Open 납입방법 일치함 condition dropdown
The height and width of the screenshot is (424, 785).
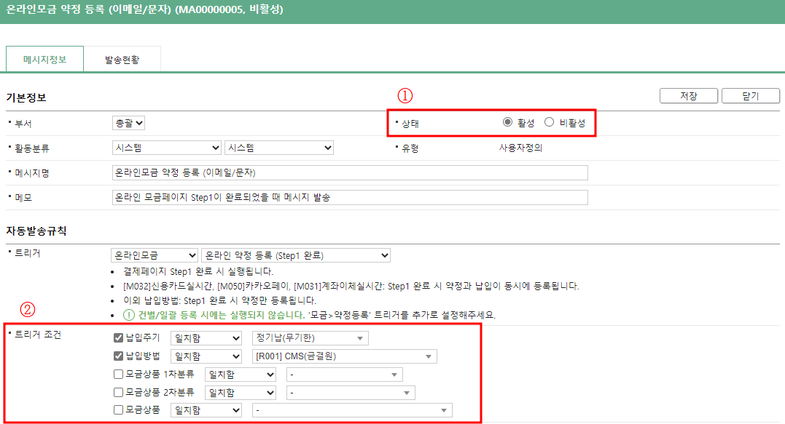point(206,356)
